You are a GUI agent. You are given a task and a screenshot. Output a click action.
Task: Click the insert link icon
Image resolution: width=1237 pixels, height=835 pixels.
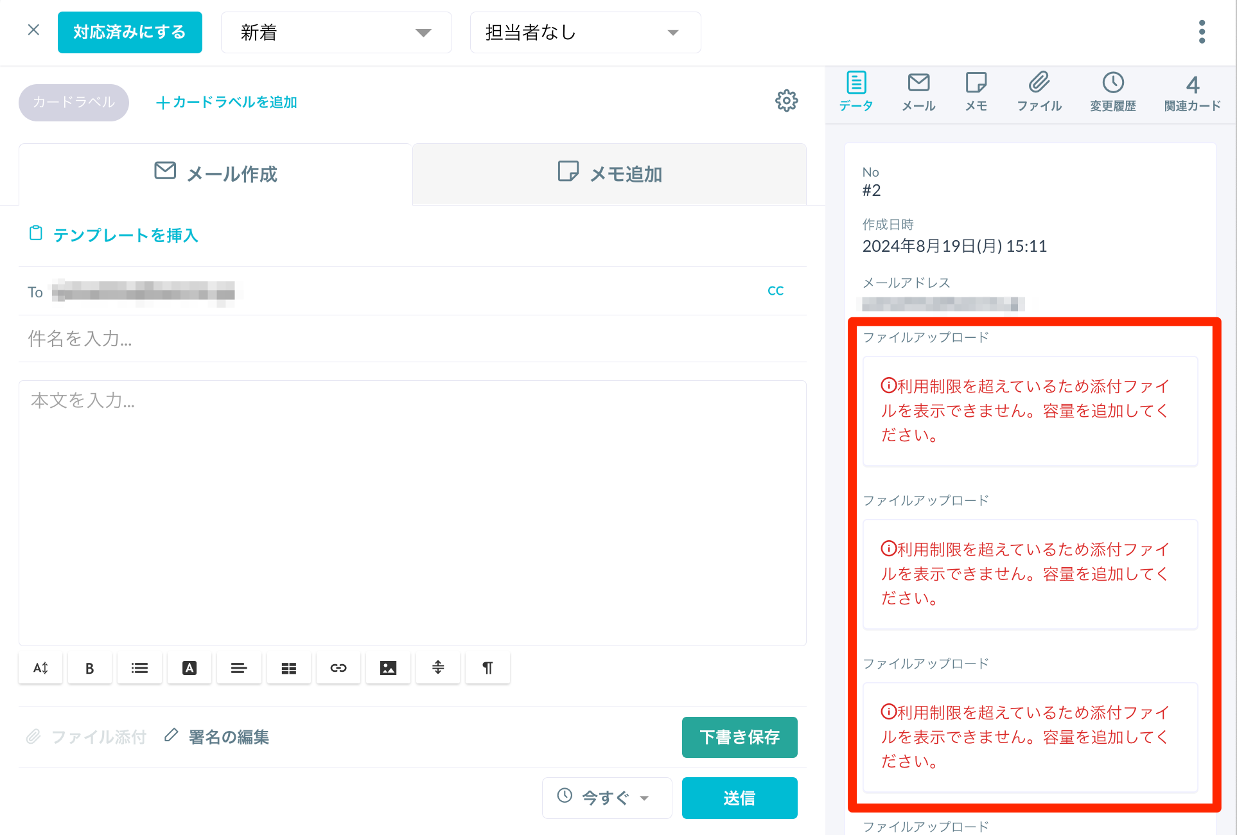(x=338, y=668)
